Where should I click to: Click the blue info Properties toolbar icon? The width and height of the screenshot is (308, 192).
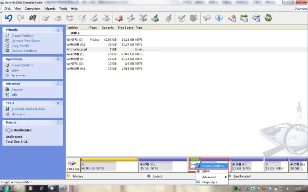point(219,18)
